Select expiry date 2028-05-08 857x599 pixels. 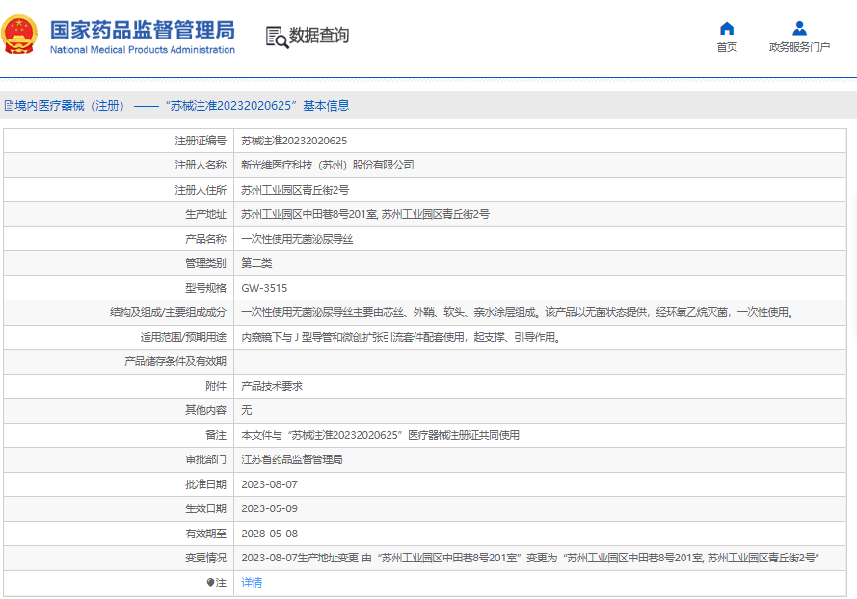pos(270,534)
